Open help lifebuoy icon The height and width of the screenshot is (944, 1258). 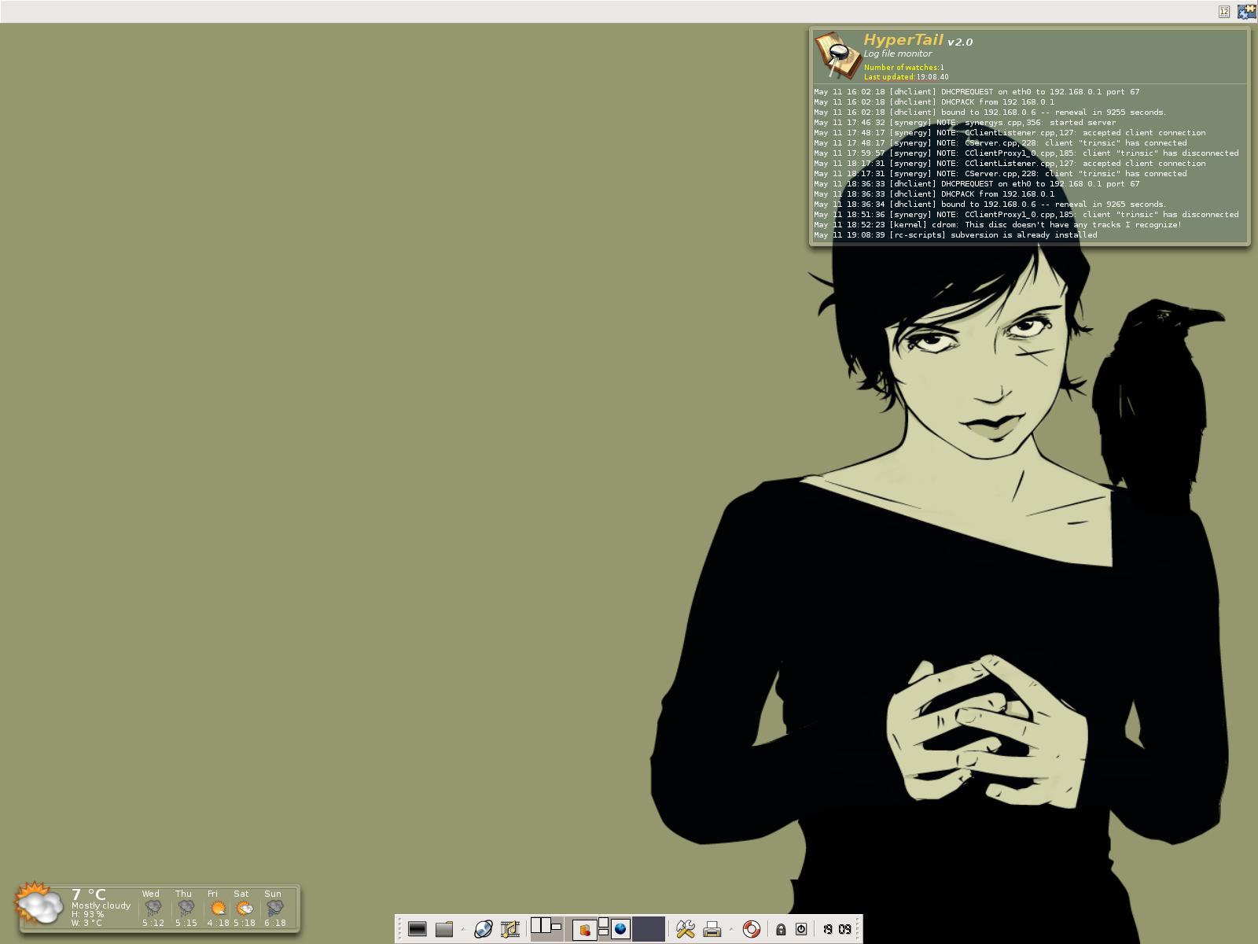[x=751, y=929]
